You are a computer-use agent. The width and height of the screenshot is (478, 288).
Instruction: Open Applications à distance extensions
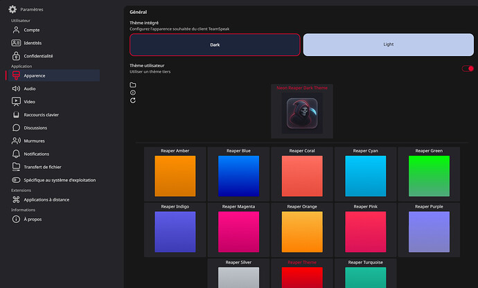46,200
